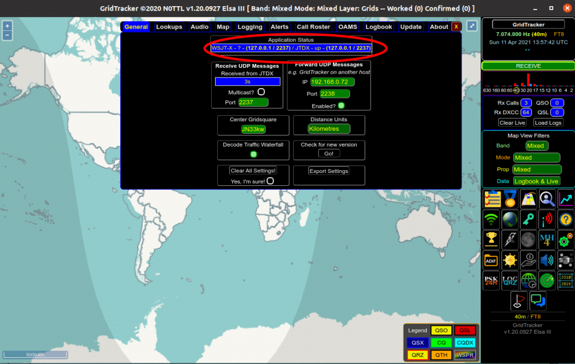Image resolution: width=575 pixels, height=364 pixels.
Task: Close the settings panel with red X
Action: point(456,27)
